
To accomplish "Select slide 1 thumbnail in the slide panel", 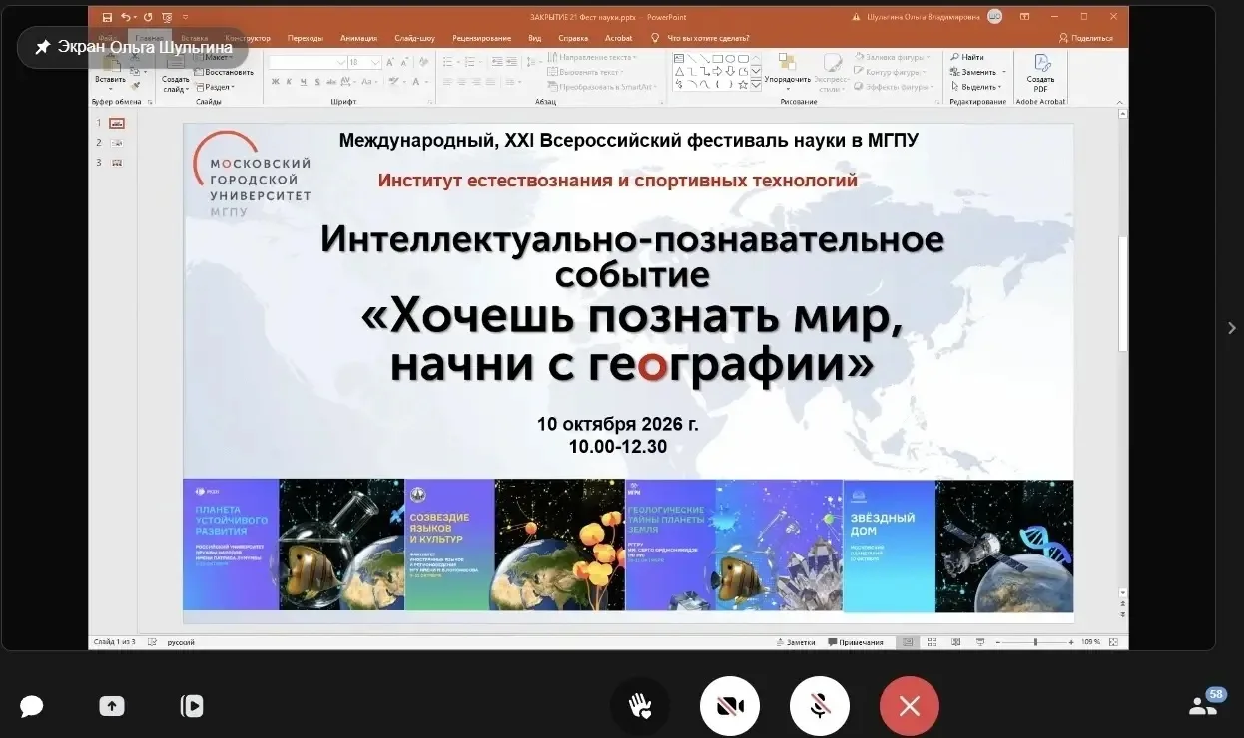I will point(117,123).
